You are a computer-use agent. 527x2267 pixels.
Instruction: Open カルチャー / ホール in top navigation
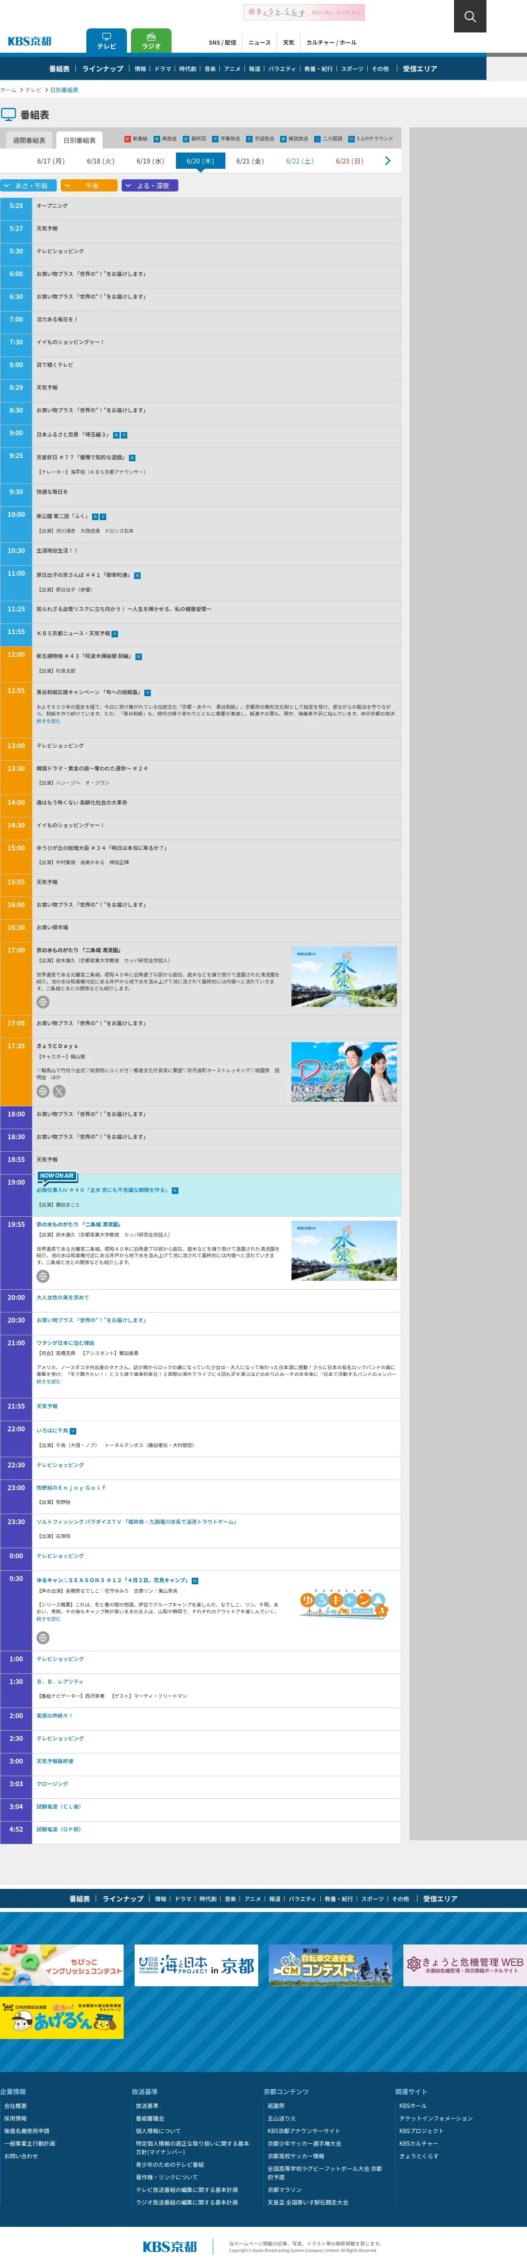(x=332, y=42)
